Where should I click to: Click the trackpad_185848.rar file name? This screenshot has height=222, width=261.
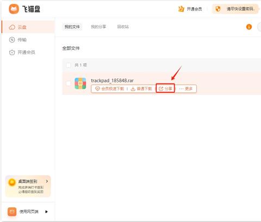coord(113,81)
